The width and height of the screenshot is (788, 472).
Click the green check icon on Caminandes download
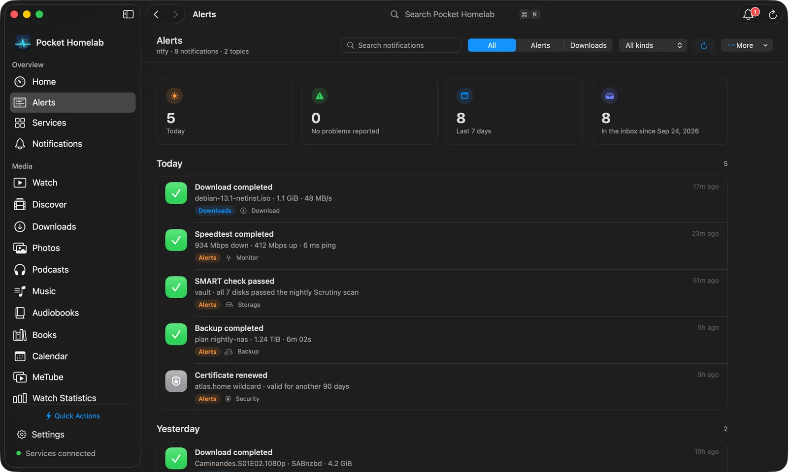pos(176,458)
